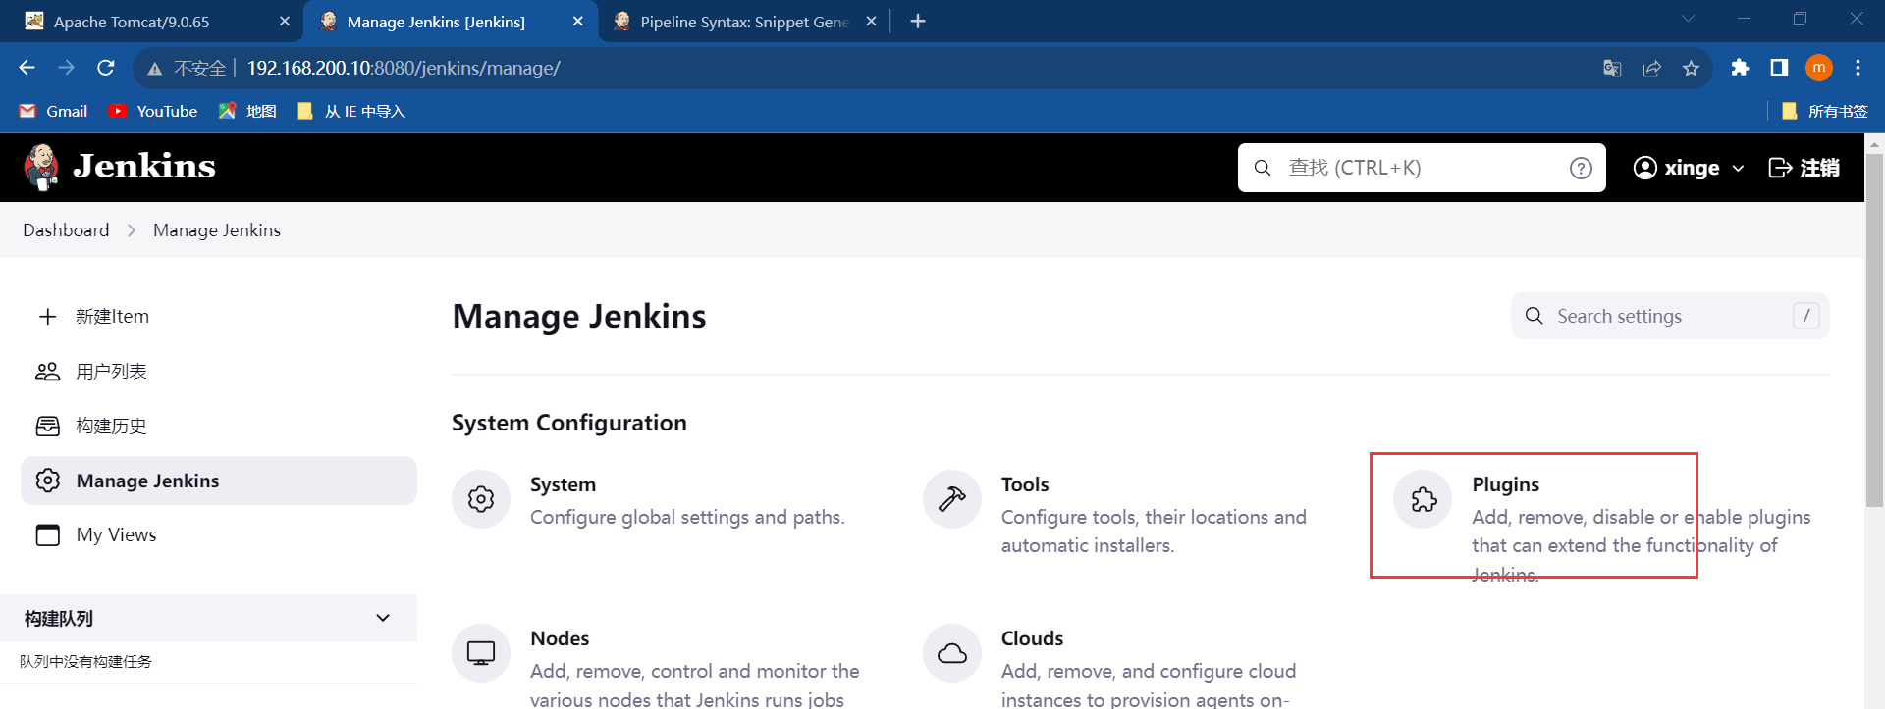The height and width of the screenshot is (709, 1885).
Task: Focus the 查找 (CTRL+K) search field
Action: 1422,168
